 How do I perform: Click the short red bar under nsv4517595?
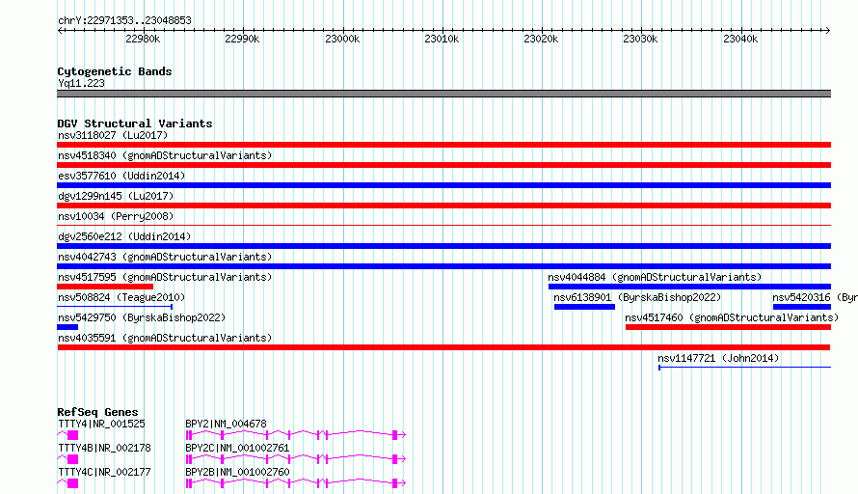105,287
